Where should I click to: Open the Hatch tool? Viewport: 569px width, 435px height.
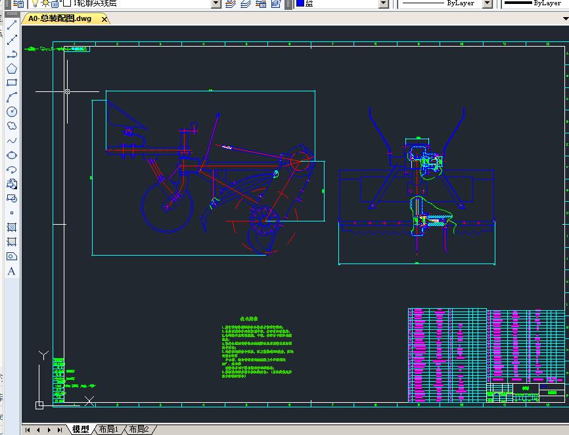point(11,227)
